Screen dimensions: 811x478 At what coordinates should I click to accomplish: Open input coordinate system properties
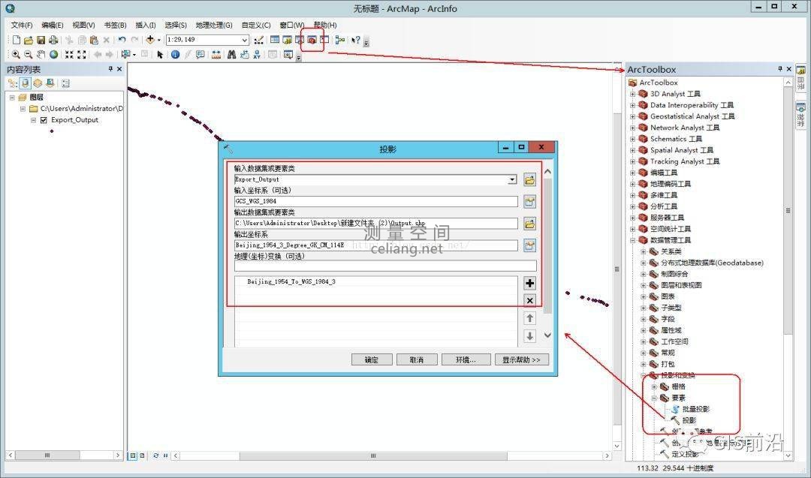(x=529, y=202)
